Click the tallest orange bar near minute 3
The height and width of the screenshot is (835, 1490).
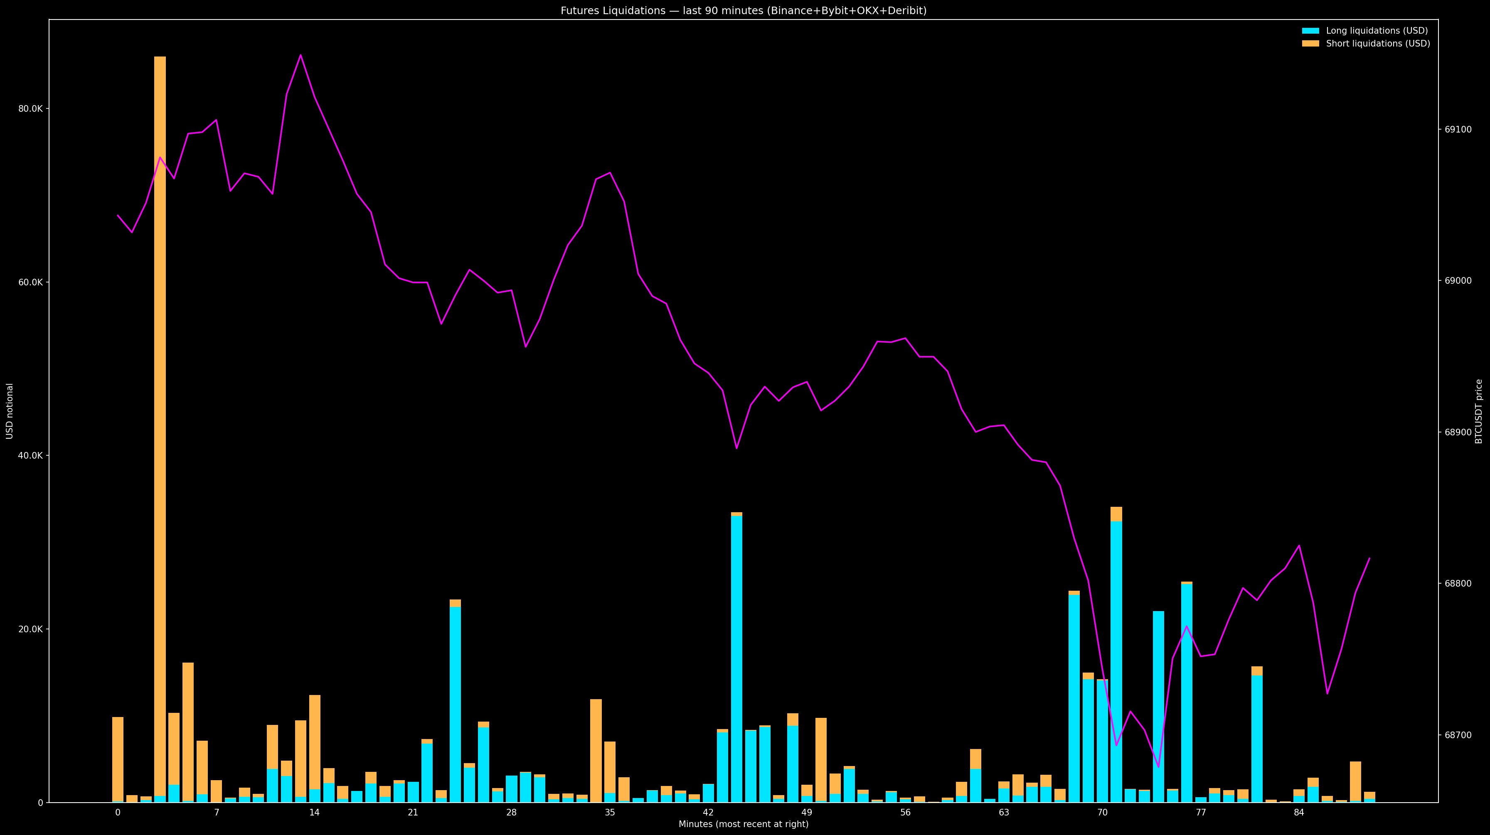[x=160, y=405]
